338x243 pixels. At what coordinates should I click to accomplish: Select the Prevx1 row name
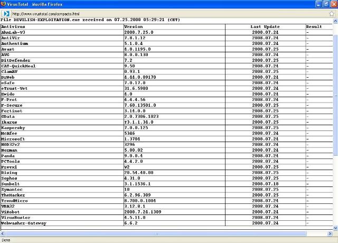(9, 167)
